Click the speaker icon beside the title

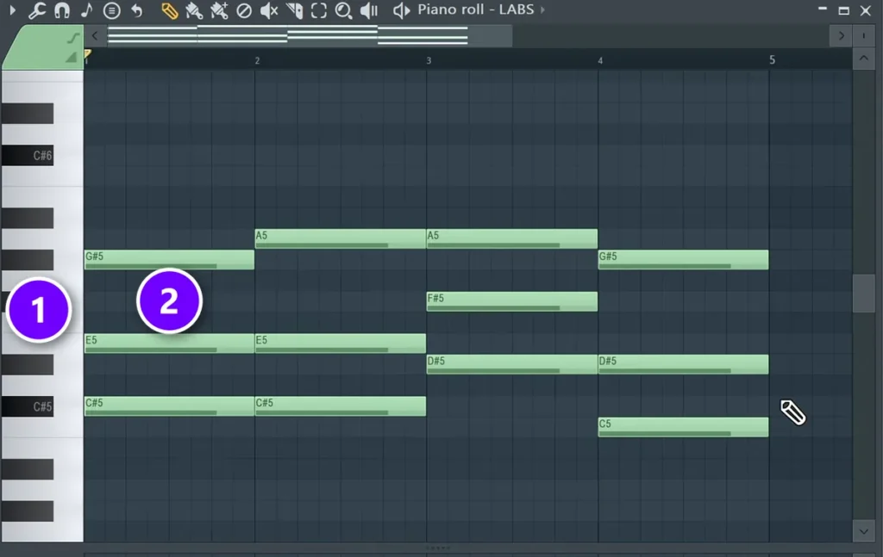coord(401,10)
